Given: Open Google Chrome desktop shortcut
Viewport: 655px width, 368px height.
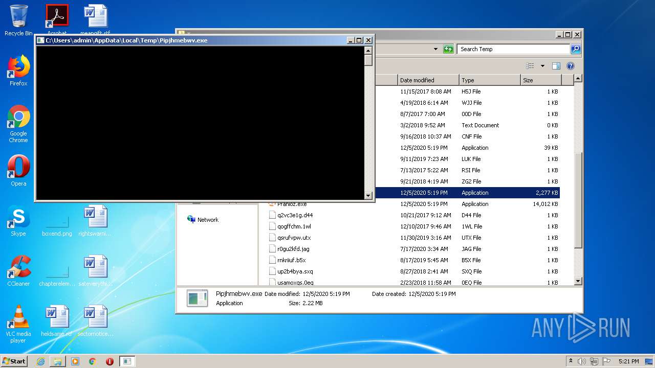Looking at the screenshot, I should [18, 124].
